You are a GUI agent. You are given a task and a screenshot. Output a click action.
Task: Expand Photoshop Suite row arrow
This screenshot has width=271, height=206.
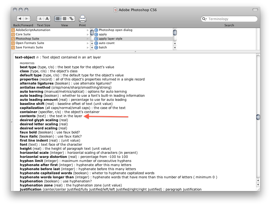point(88,39)
